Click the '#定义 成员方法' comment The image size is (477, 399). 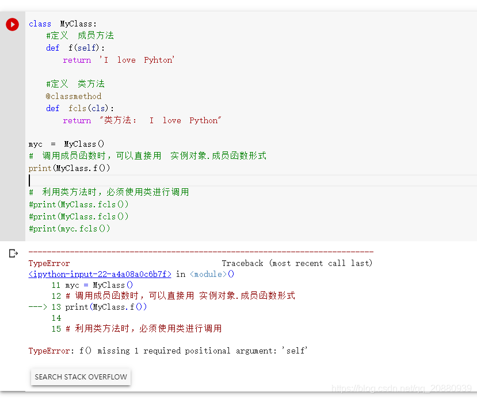80,36
